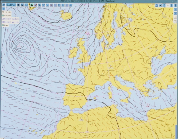Image resolution: width=178 pixels, height=139 pixels.
Task: Click the low pressure center over the Atlantic
Action: (20, 46)
